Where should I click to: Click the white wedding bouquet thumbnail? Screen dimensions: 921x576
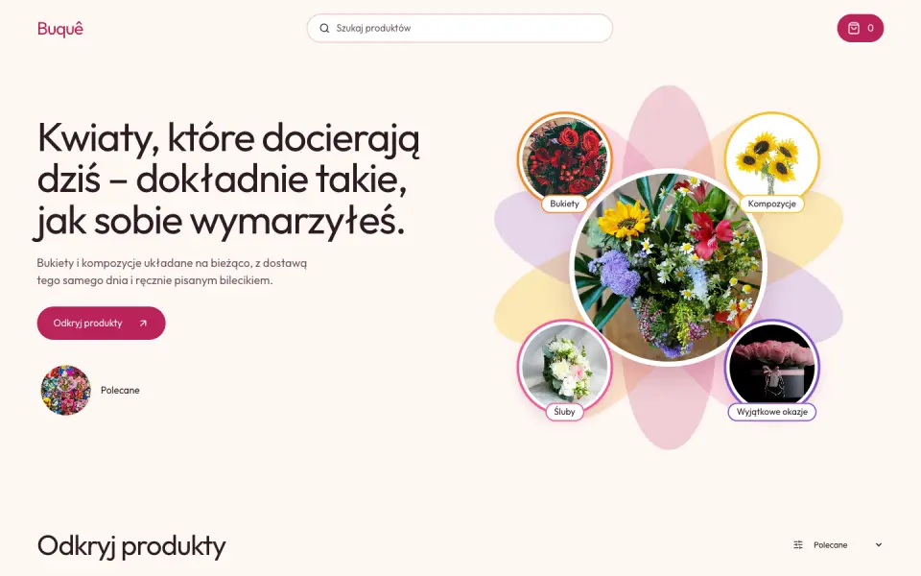coord(564,367)
